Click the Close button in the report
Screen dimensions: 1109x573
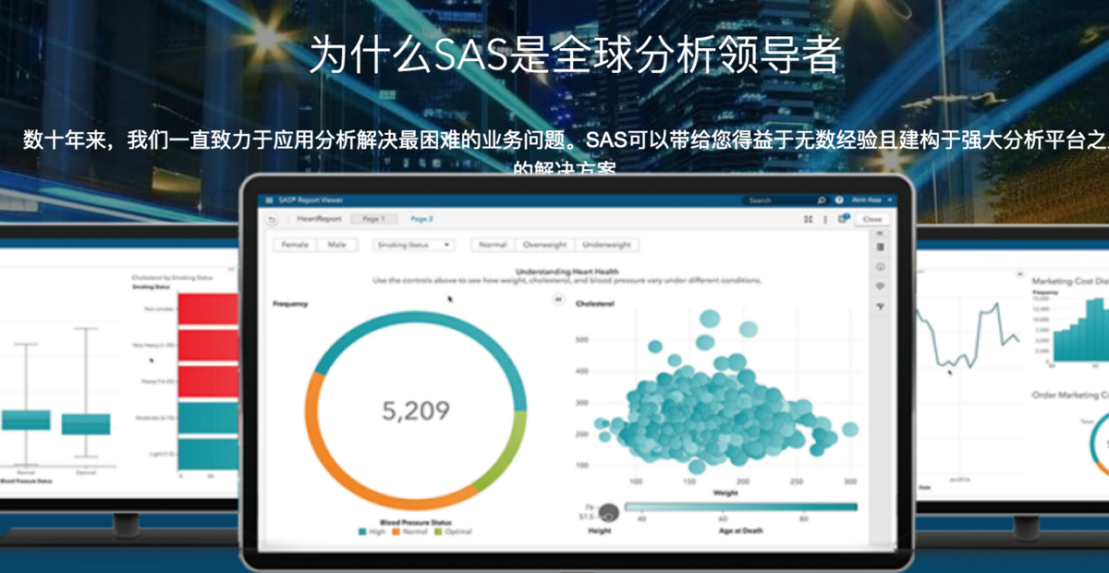(871, 219)
